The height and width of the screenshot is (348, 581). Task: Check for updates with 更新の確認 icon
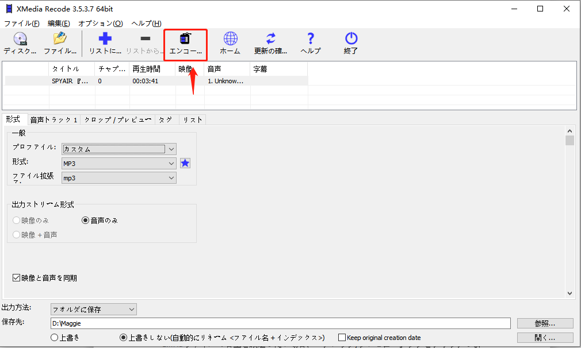pos(269,41)
